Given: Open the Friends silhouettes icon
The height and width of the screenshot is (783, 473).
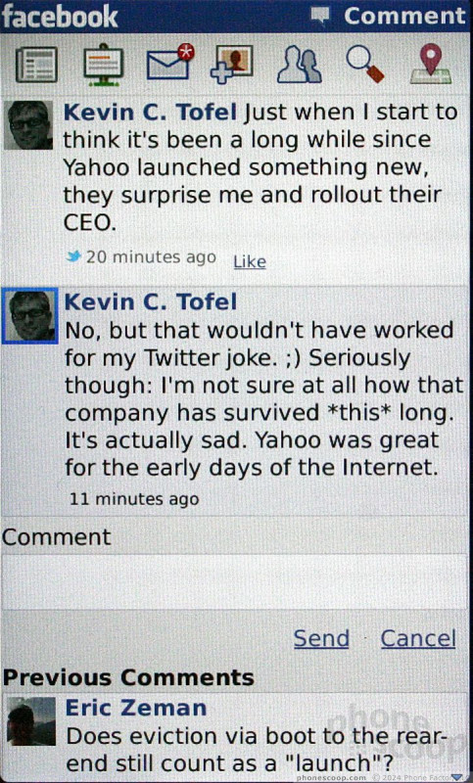Looking at the screenshot, I should click(x=300, y=65).
